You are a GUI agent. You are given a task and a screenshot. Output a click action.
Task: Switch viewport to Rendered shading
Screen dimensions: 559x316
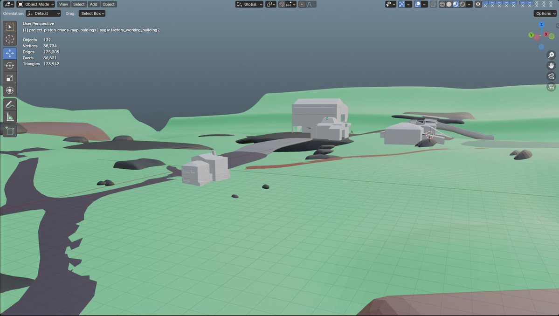[x=462, y=4]
